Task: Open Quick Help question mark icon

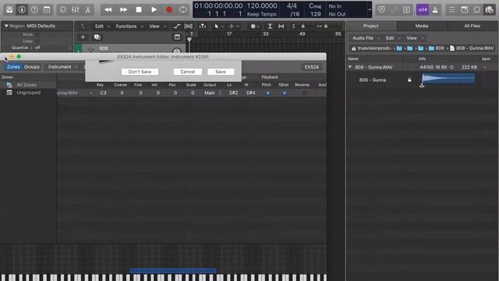Action: (x=34, y=9)
